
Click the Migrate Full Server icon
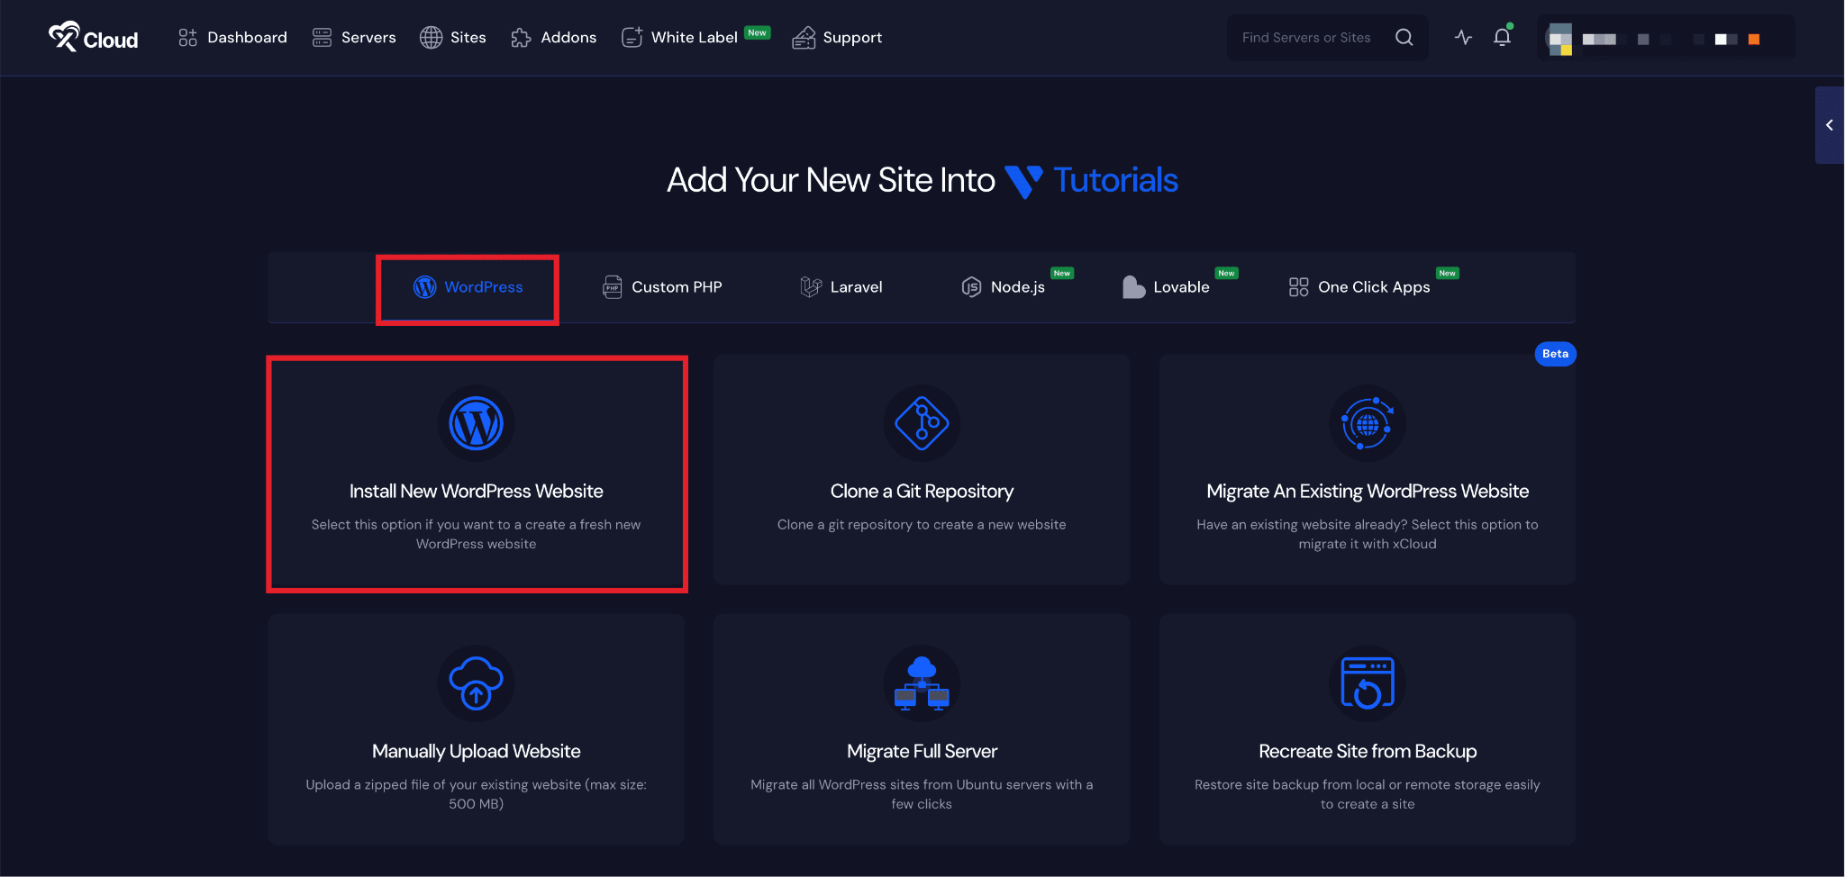[921, 683]
